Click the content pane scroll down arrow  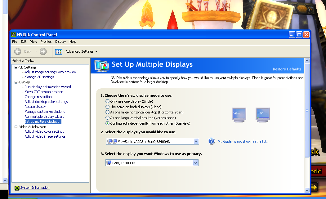[x=307, y=190]
